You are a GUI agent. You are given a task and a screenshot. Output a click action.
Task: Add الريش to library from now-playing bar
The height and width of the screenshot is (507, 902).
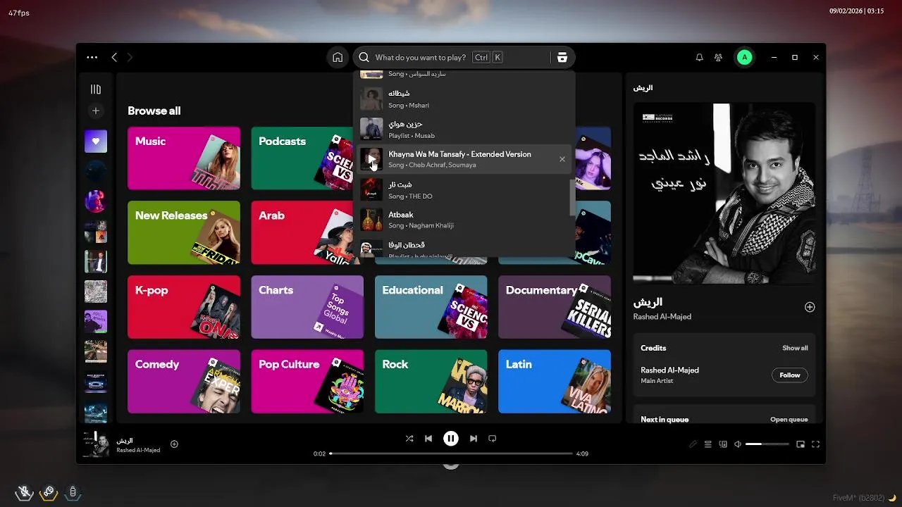(174, 444)
